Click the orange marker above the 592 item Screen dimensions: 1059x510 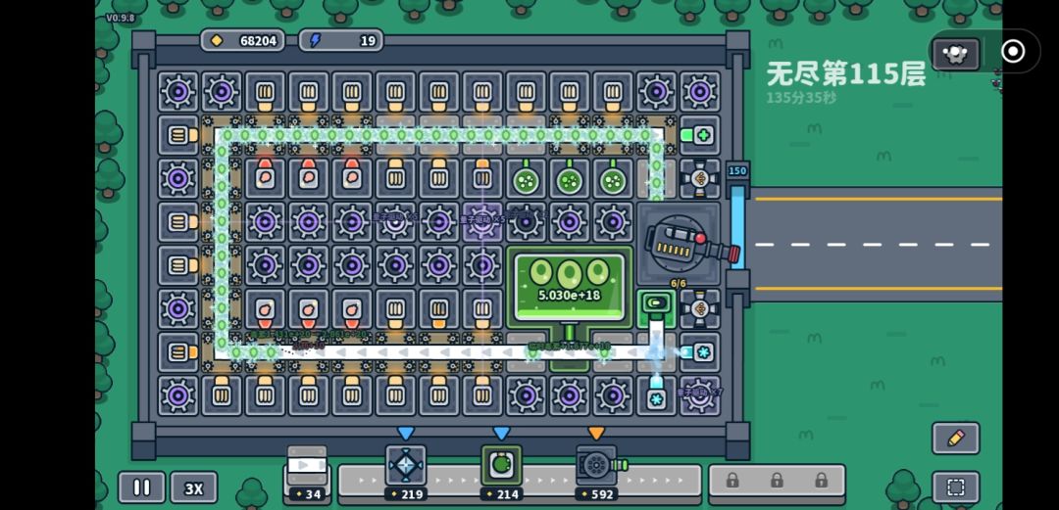pos(596,433)
